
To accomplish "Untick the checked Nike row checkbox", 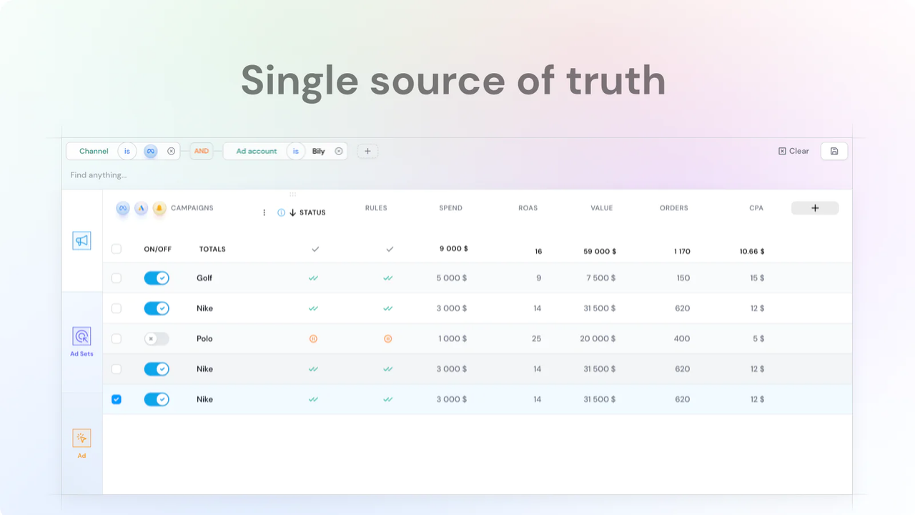I will pos(117,399).
